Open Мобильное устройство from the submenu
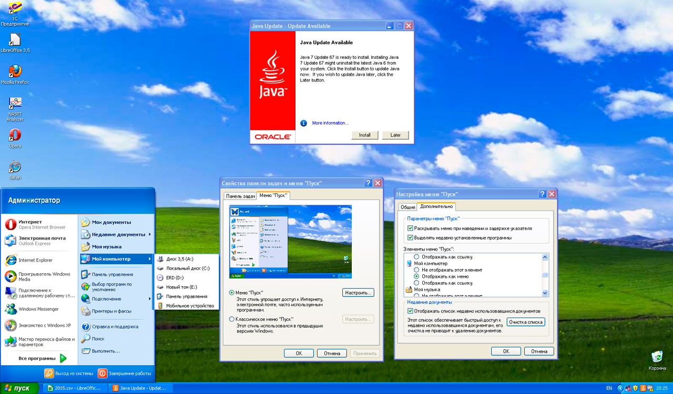Screen dimensions: 673x394 pyautogui.click(x=187, y=306)
